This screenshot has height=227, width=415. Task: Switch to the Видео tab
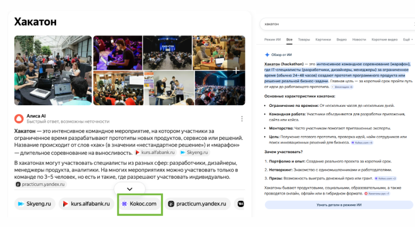[341, 40]
